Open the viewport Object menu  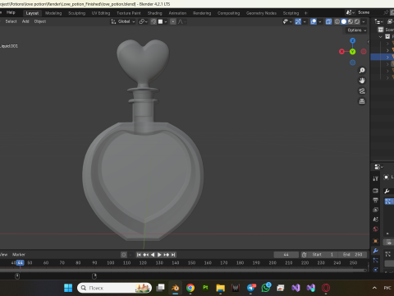[x=40, y=21]
